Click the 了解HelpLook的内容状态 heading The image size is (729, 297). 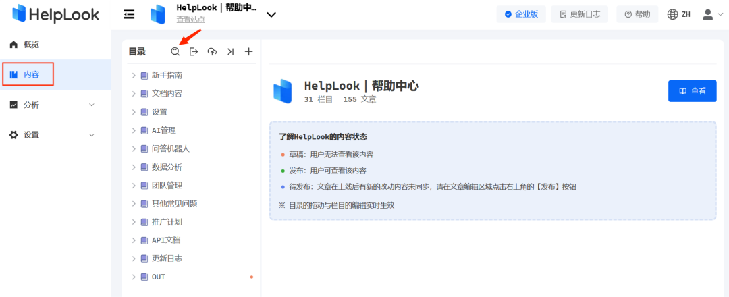(323, 137)
